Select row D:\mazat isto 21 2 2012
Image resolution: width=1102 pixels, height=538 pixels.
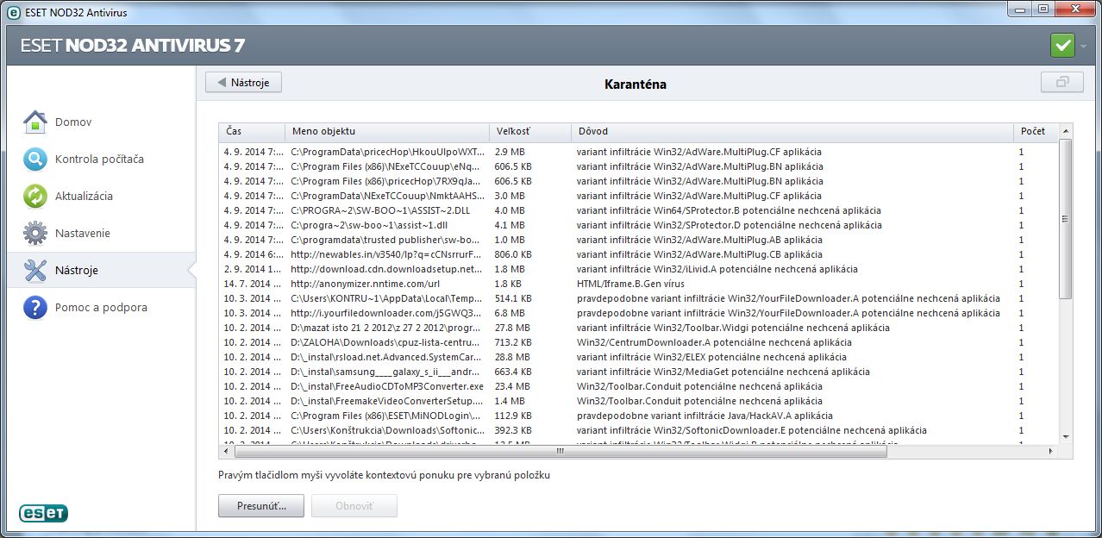[x=639, y=328]
